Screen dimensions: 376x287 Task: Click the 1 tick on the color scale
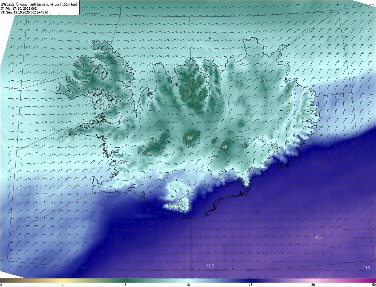point(63,285)
